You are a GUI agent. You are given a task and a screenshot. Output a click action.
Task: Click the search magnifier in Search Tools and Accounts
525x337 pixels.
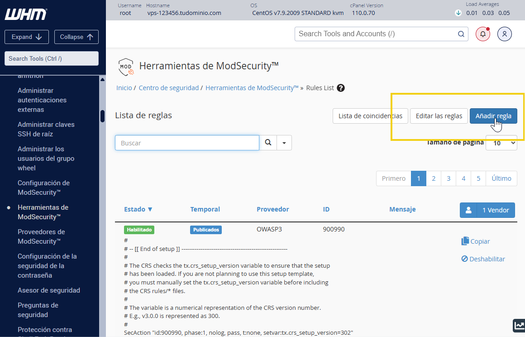click(461, 34)
